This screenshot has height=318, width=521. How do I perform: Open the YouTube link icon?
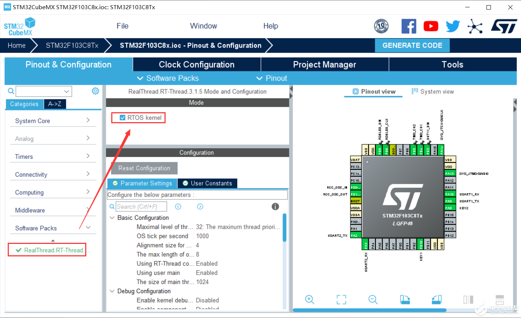(x=431, y=26)
